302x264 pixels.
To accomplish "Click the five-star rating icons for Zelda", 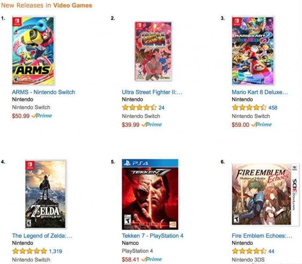I will 29,251.
